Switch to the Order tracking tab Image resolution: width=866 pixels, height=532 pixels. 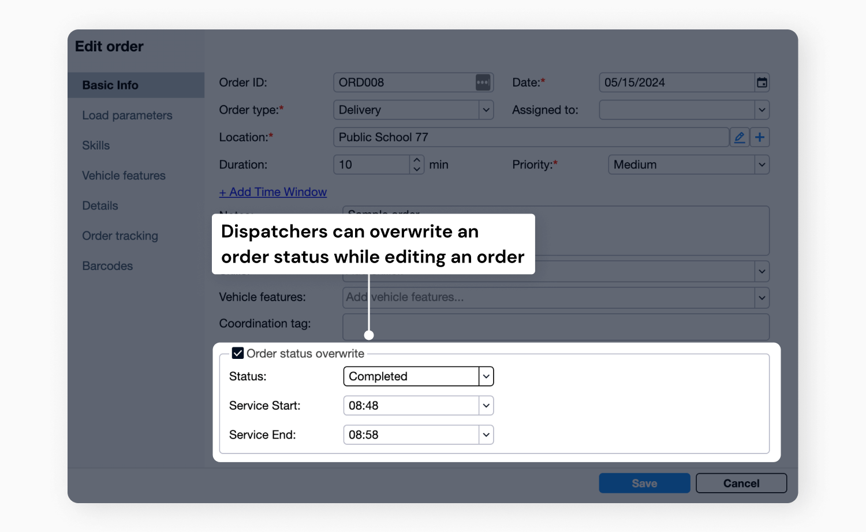click(x=120, y=235)
